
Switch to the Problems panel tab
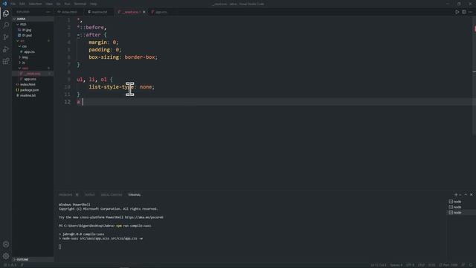tap(65, 194)
